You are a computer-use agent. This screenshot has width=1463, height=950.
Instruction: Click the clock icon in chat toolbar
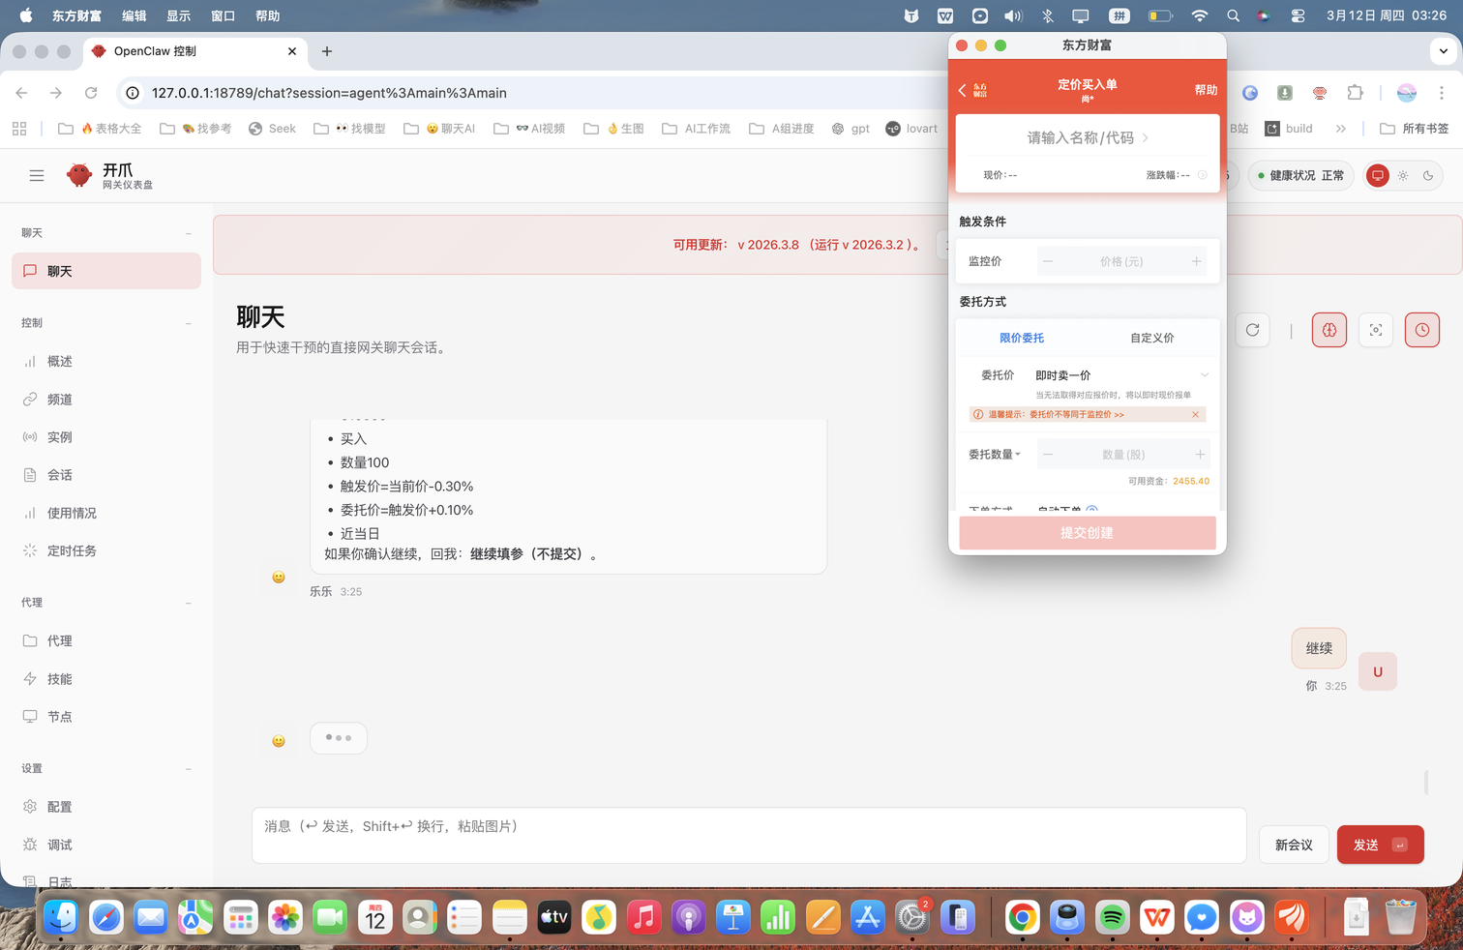click(1421, 330)
